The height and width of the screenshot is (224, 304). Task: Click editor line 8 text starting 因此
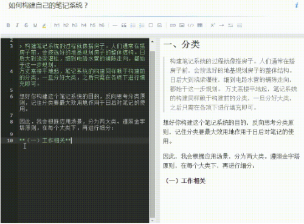[x=82, y=125]
